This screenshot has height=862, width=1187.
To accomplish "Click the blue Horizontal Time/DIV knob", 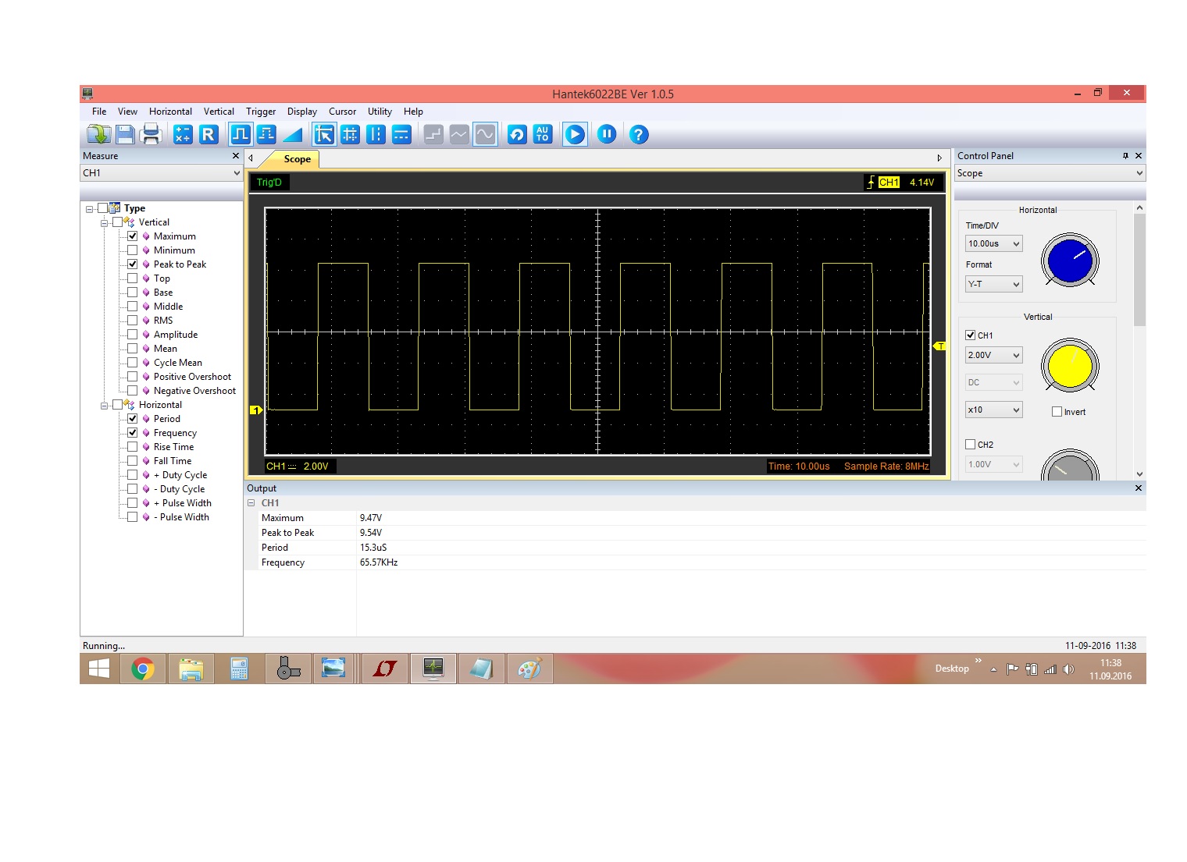I will coord(1069,261).
